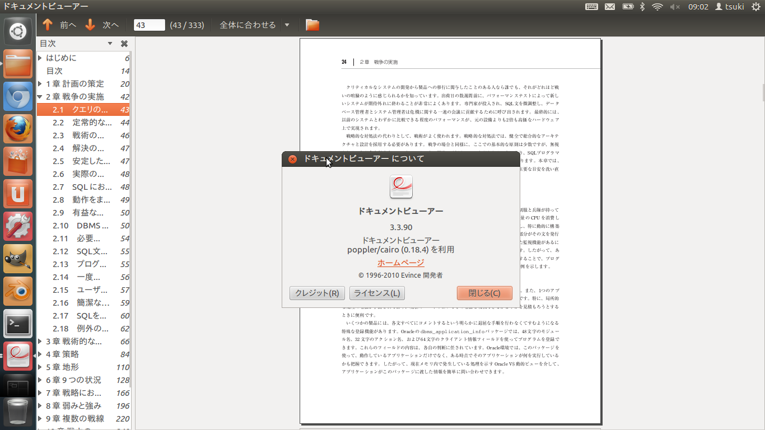
Task: Open the 目次 side pane selector dropdown
Action: point(110,44)
